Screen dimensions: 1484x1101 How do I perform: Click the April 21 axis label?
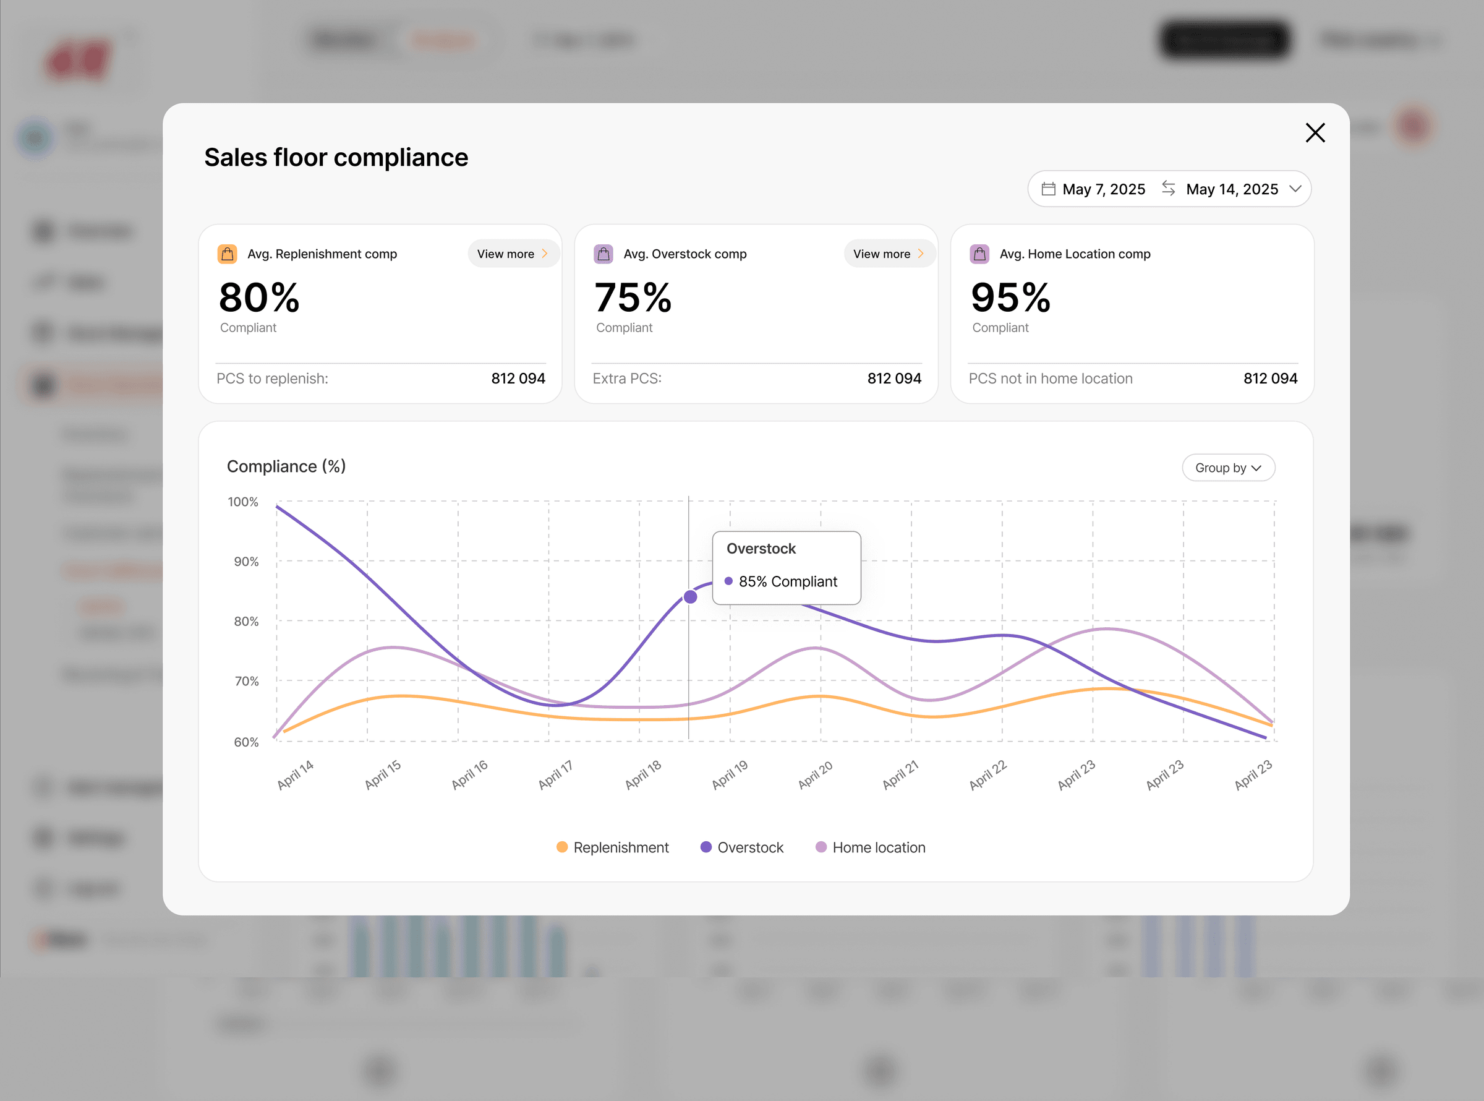coord(900,774)
